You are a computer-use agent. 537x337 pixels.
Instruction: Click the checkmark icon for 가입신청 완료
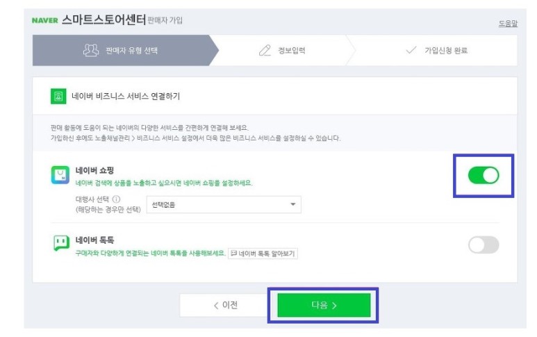tap(411, 50)
